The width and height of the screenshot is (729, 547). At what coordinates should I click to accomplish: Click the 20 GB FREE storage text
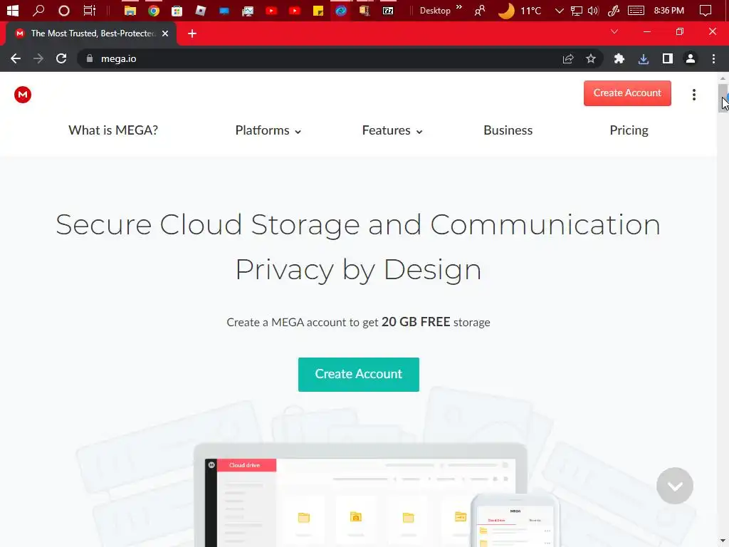coord(436,322)
